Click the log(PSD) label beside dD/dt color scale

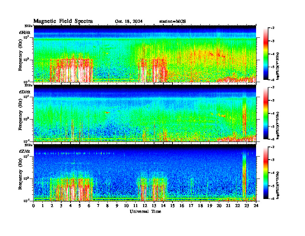[x=278, y=125]
